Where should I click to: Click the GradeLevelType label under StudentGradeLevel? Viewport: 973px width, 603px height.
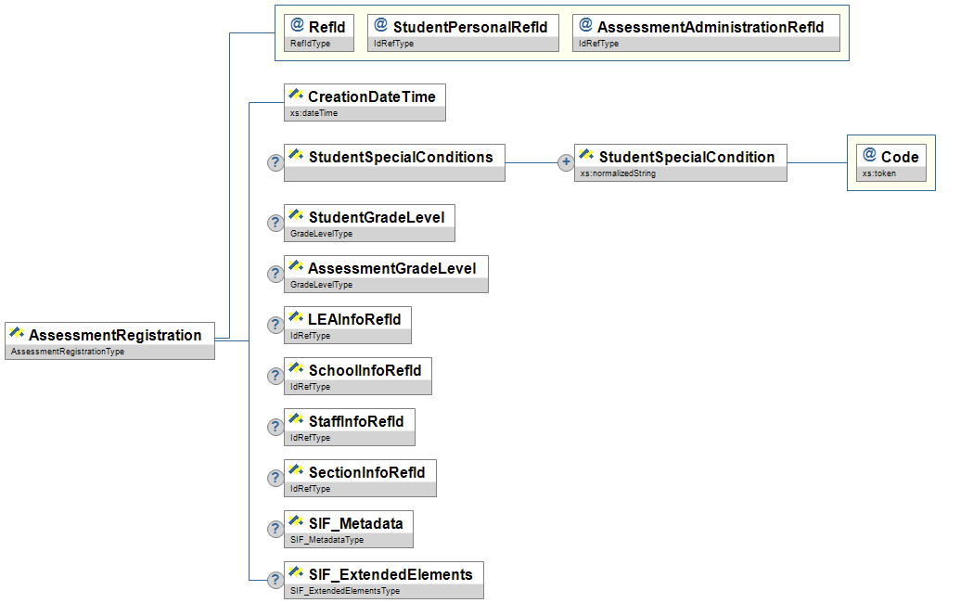coord(322,234)
